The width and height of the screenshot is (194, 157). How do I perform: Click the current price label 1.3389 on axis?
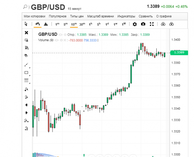tap(179, 52)
